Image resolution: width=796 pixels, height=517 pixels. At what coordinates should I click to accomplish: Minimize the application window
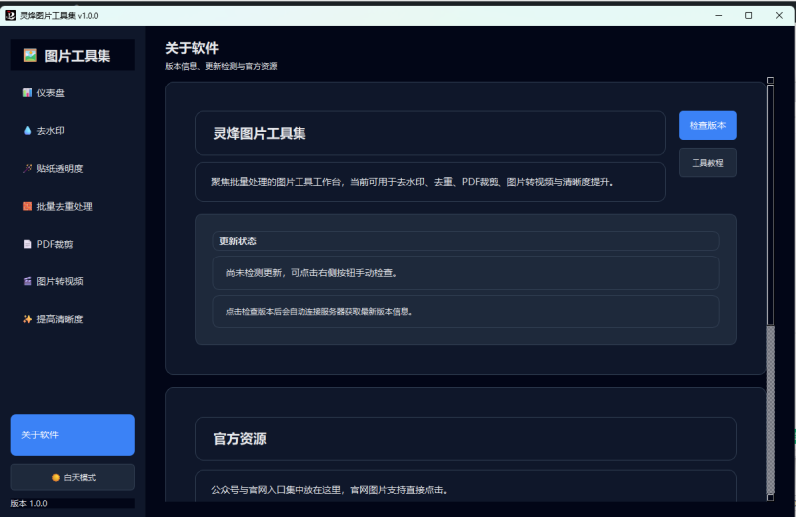[x=718, y=15]
